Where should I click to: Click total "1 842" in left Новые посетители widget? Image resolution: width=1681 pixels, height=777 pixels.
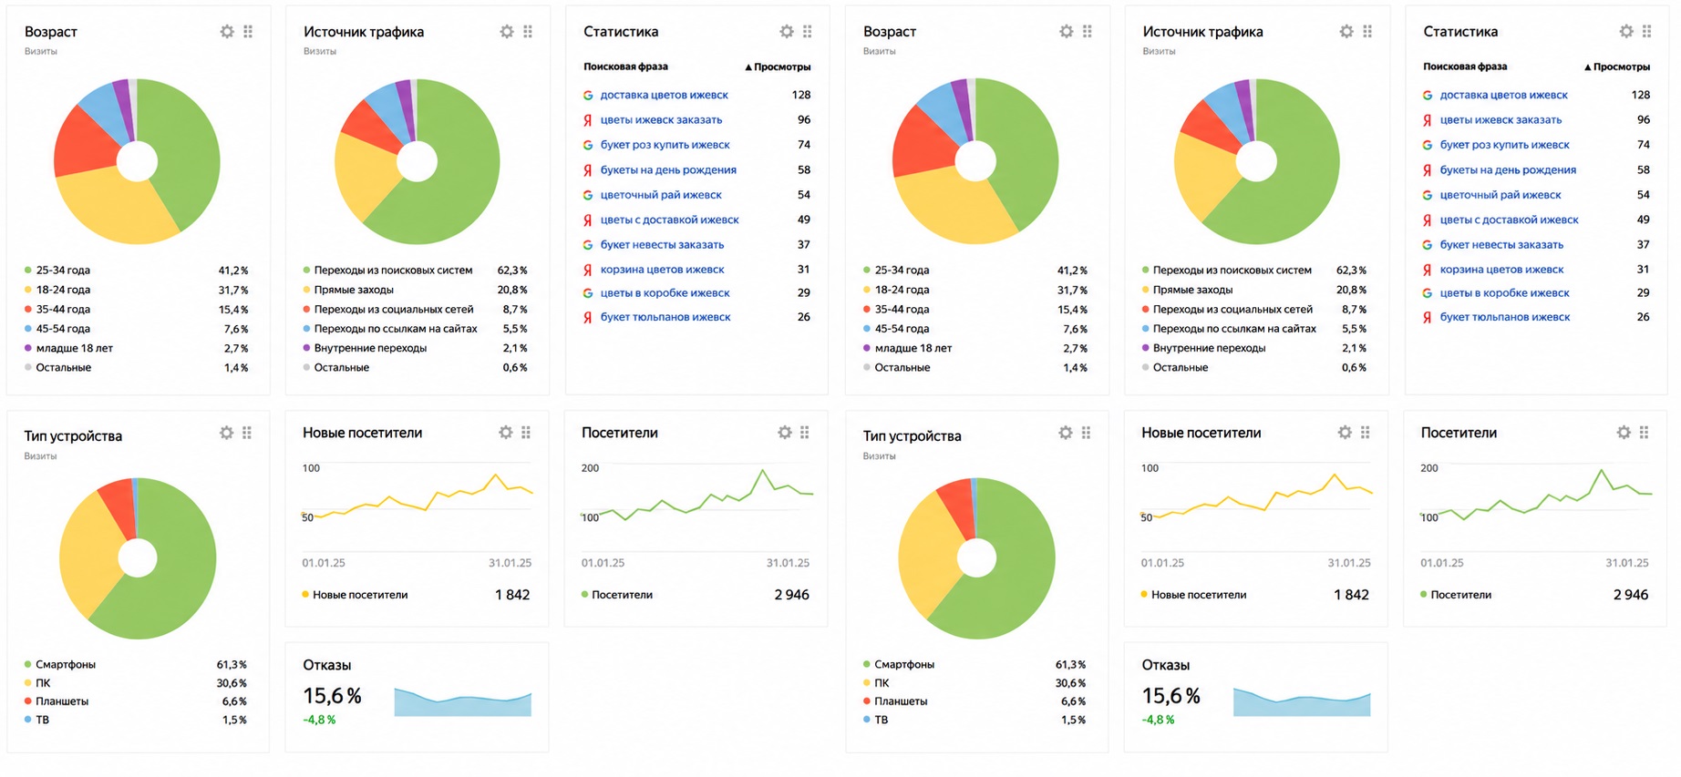coord(512,595)
